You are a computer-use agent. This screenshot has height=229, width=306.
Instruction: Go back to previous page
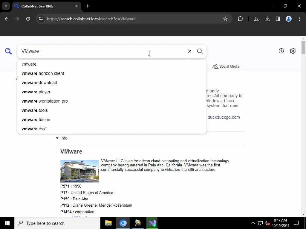[7, 19]
